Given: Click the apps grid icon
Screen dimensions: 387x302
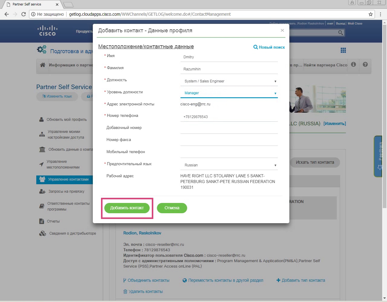Looking at the screenshot, I should click(343, 50).
